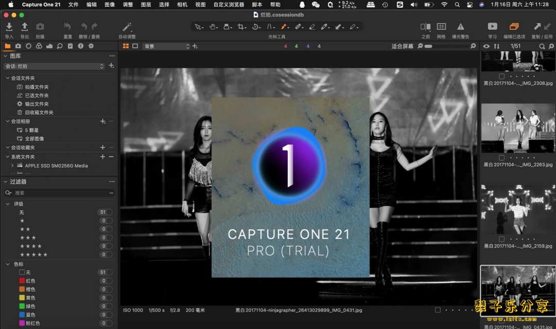The height and width of the screenshot is (329, 556).
Task: Select the 拍摄文件夹 folder
Action: [x=37, y=87]
